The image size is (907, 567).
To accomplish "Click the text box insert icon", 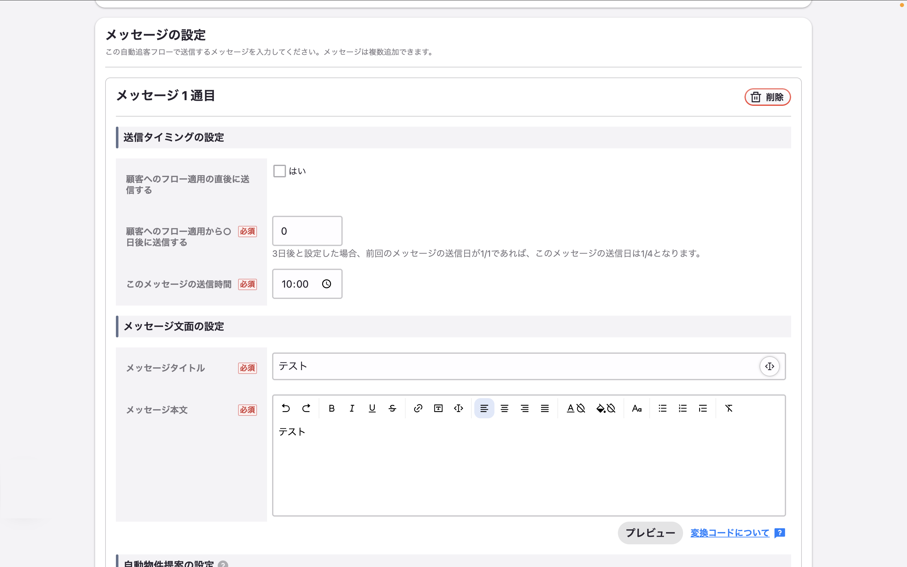I will 438,408.
